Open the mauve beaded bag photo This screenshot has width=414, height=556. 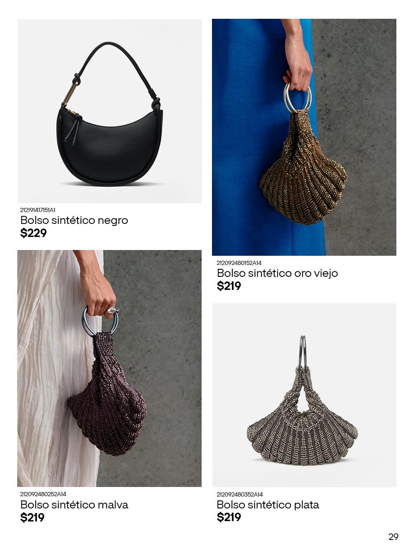[110, 368]
